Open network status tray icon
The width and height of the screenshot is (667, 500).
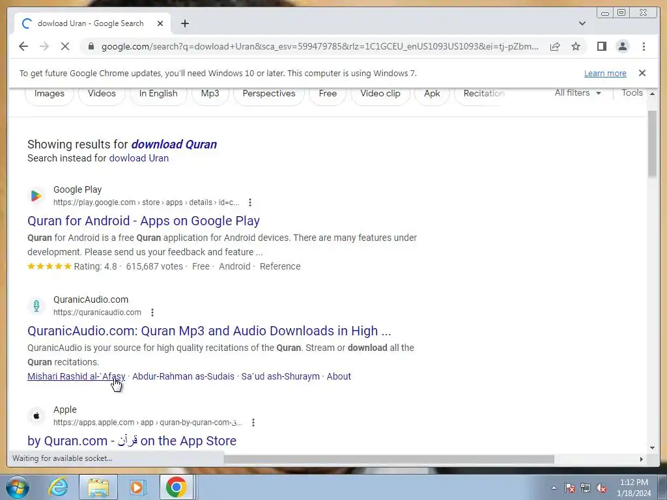[x=586, y=488]
